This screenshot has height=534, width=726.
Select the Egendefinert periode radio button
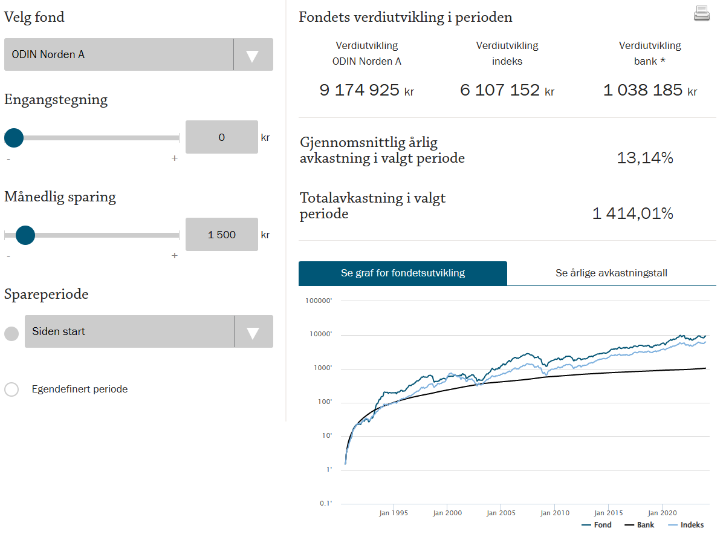pos(11,389)
